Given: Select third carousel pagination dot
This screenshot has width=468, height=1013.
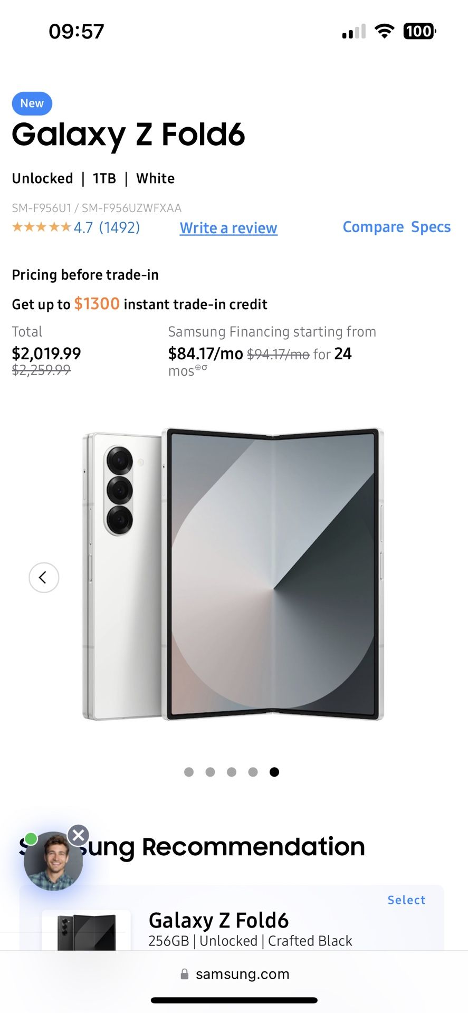Looking at the screenshot, I should tap(232, 772).
